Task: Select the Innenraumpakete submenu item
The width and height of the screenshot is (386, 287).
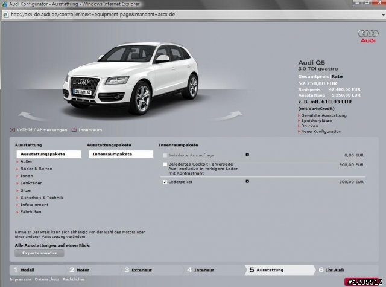Action: tap(121, 154)
